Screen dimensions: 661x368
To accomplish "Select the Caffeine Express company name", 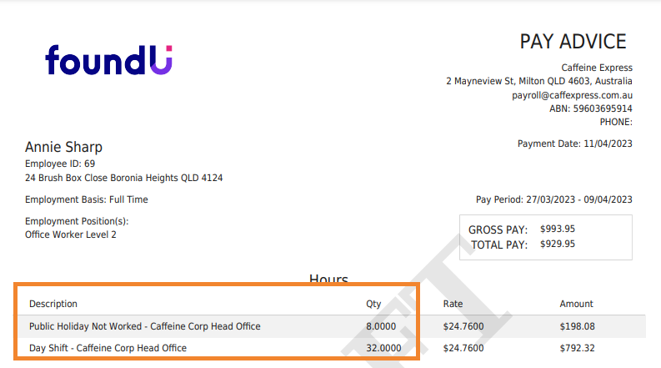I will (x=596, y=68).
